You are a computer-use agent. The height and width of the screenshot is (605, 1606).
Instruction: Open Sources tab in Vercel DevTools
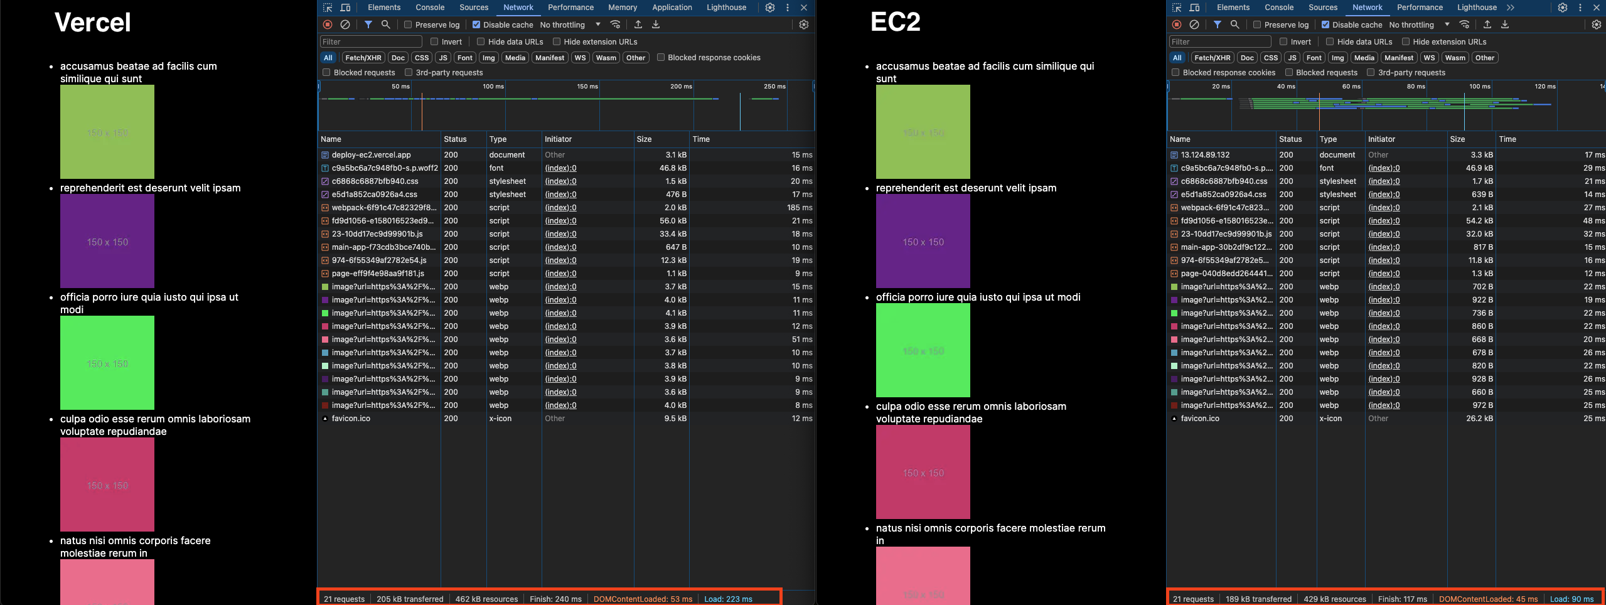474,8
